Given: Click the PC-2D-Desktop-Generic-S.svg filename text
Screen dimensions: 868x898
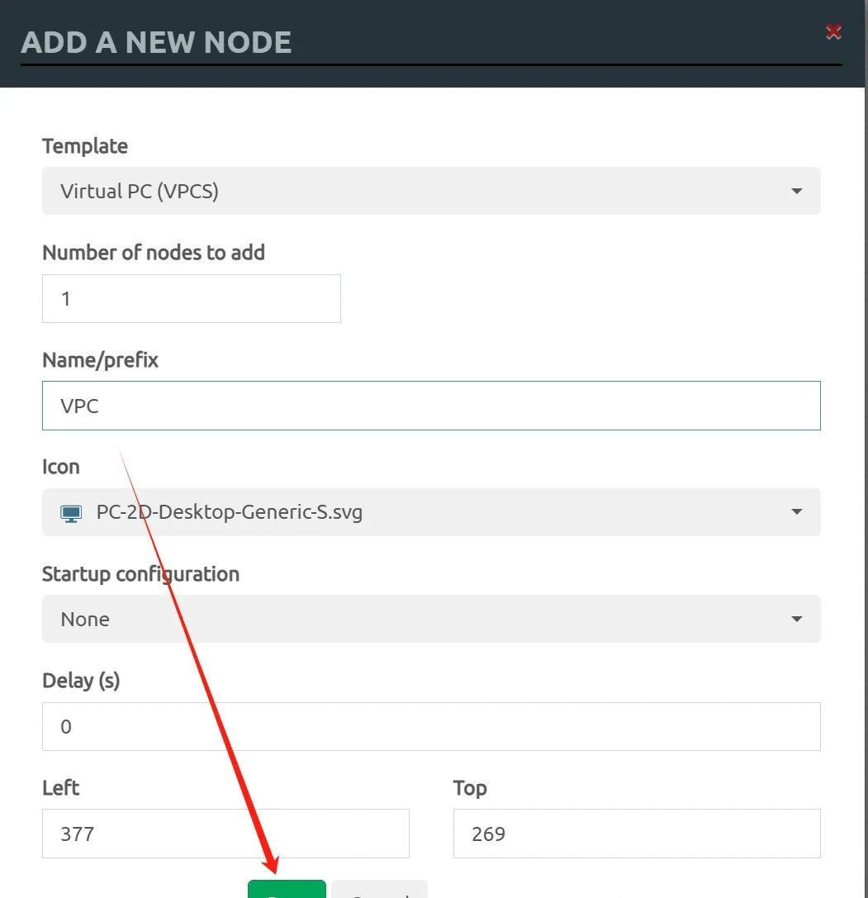Looking at the screenshot, I should coord(229,511).
